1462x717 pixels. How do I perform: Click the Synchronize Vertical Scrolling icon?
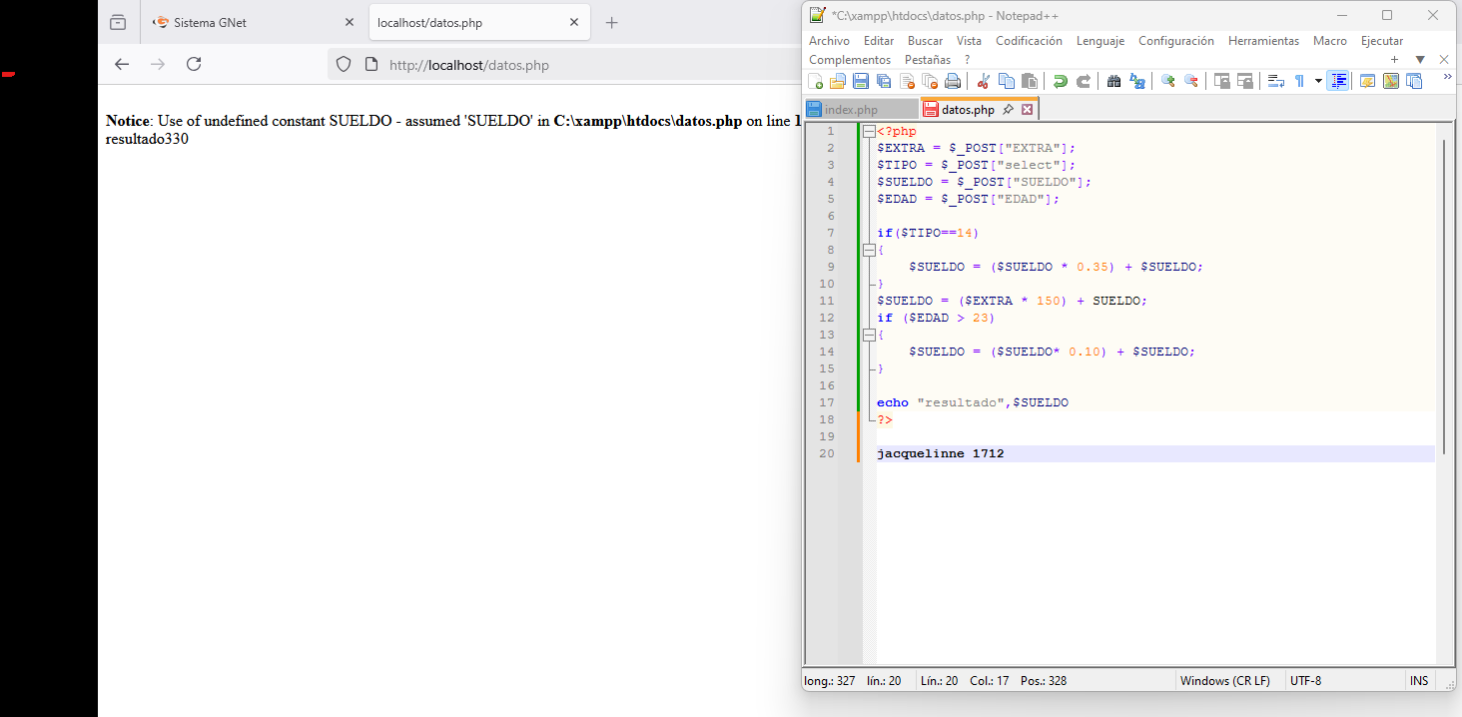(1222, 81)
